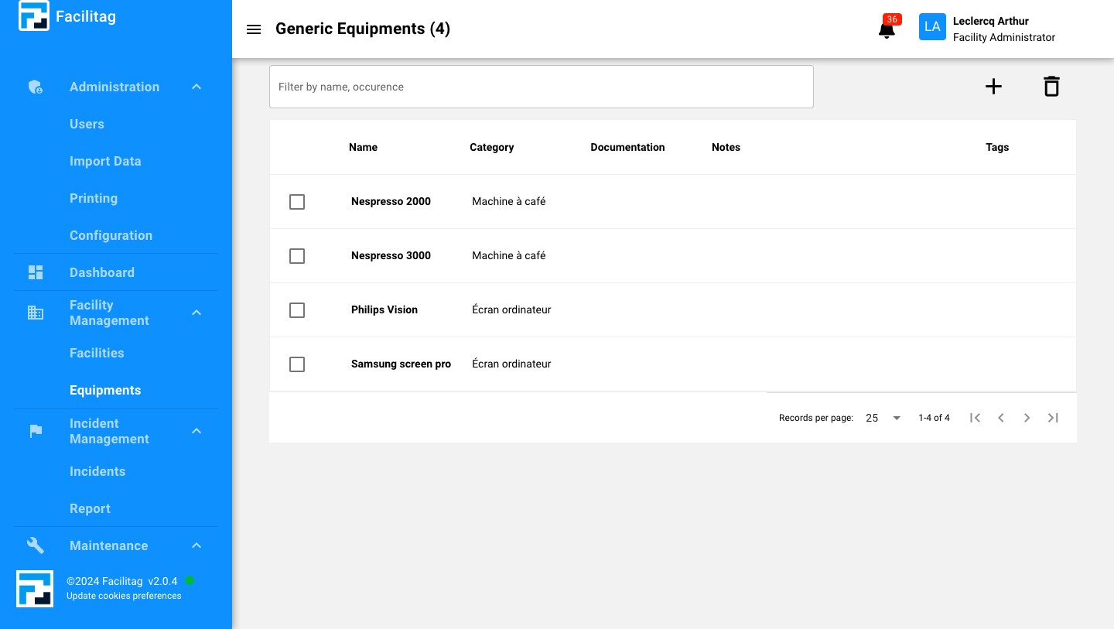This screenshot has width=1114, height=629.
Task: Go to the last page arrow
Action: pyautogui.click(x=1053, y=418)
